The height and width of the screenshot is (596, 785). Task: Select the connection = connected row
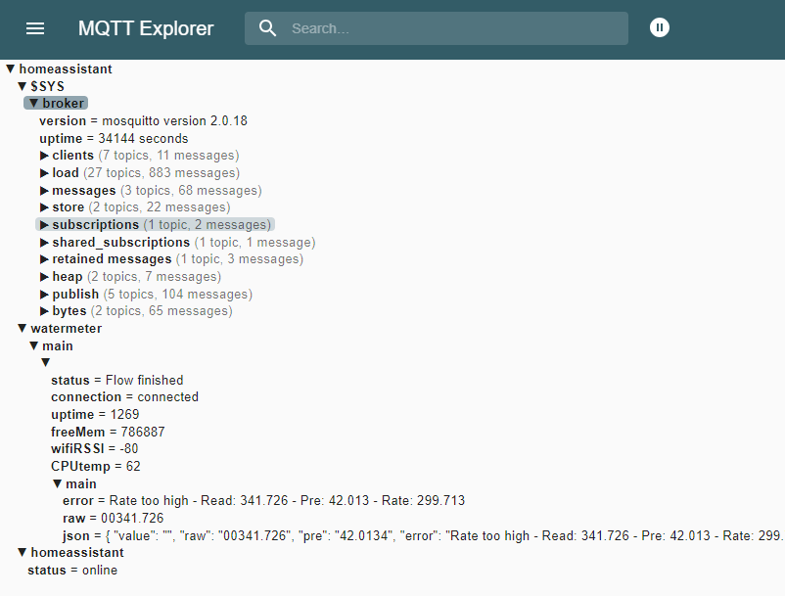click(124, 396)
